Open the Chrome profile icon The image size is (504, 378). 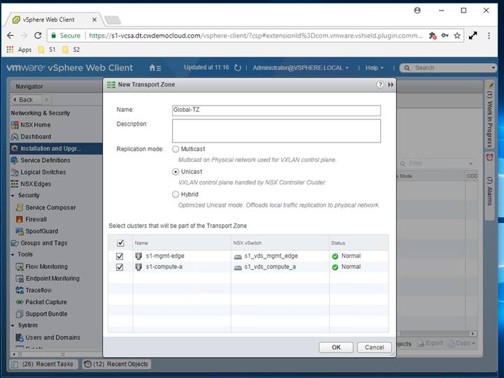[x=417, y=10]
